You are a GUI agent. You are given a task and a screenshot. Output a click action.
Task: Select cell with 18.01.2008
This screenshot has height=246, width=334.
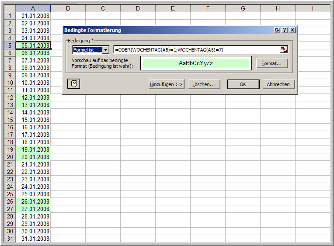coord(33,142)
